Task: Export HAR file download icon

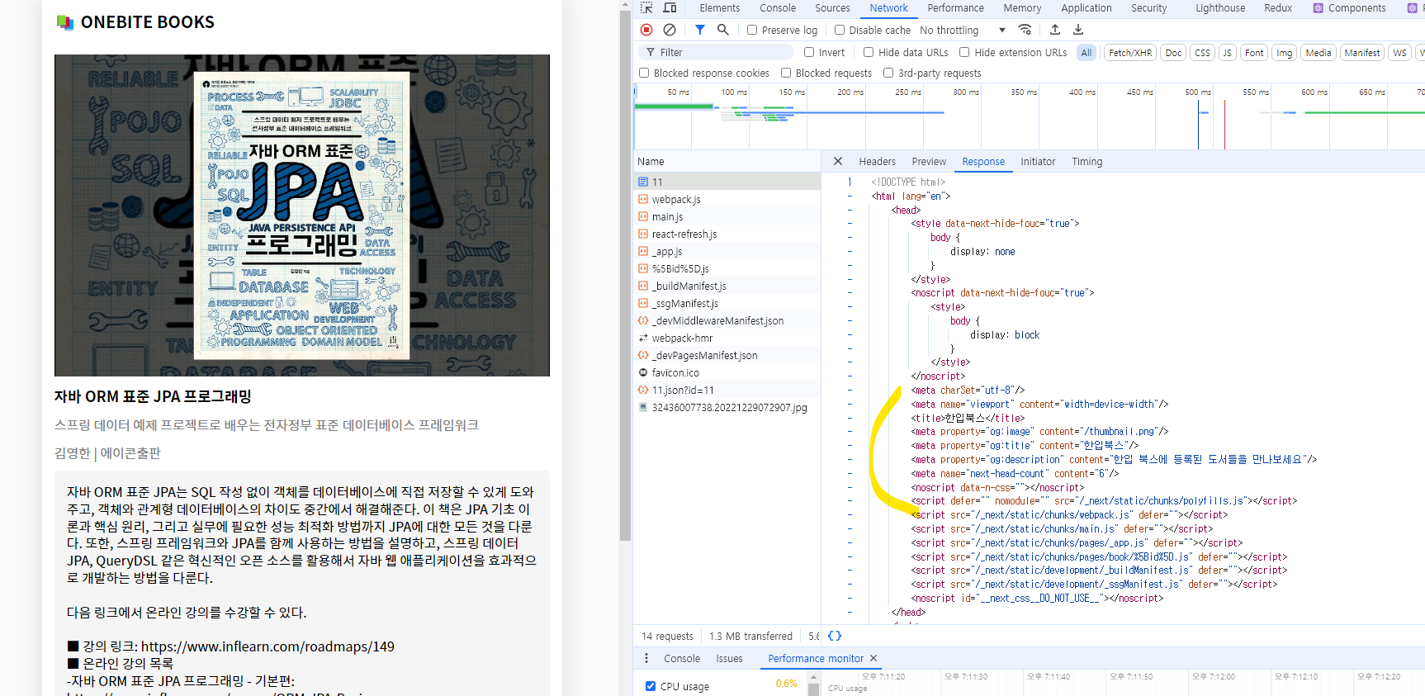Action: (x=1078, y=30)
